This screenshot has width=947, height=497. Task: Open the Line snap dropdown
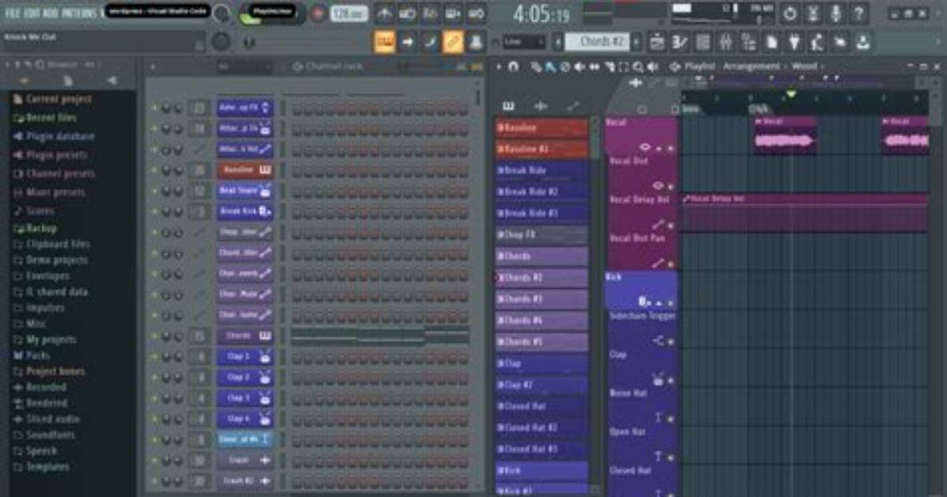pos(523,42)
